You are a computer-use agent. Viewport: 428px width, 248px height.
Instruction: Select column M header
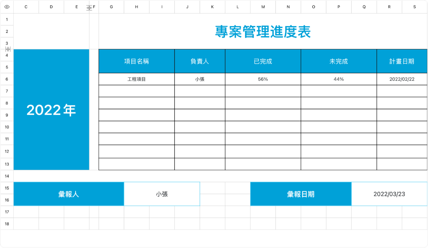[263, 7]
